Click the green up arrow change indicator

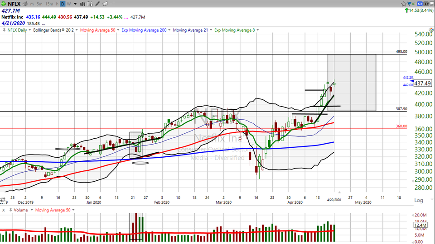407,10
